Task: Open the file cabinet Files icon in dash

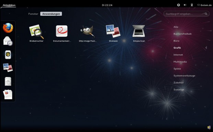Action: point(8,81)
